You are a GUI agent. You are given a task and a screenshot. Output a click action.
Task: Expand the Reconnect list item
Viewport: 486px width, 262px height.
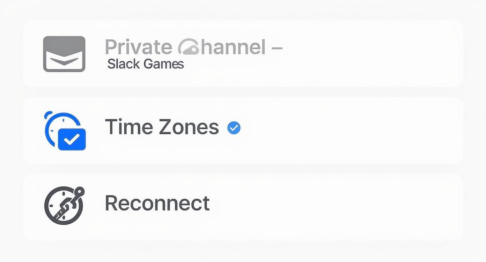pyautogui.click(x=243, y=206)
